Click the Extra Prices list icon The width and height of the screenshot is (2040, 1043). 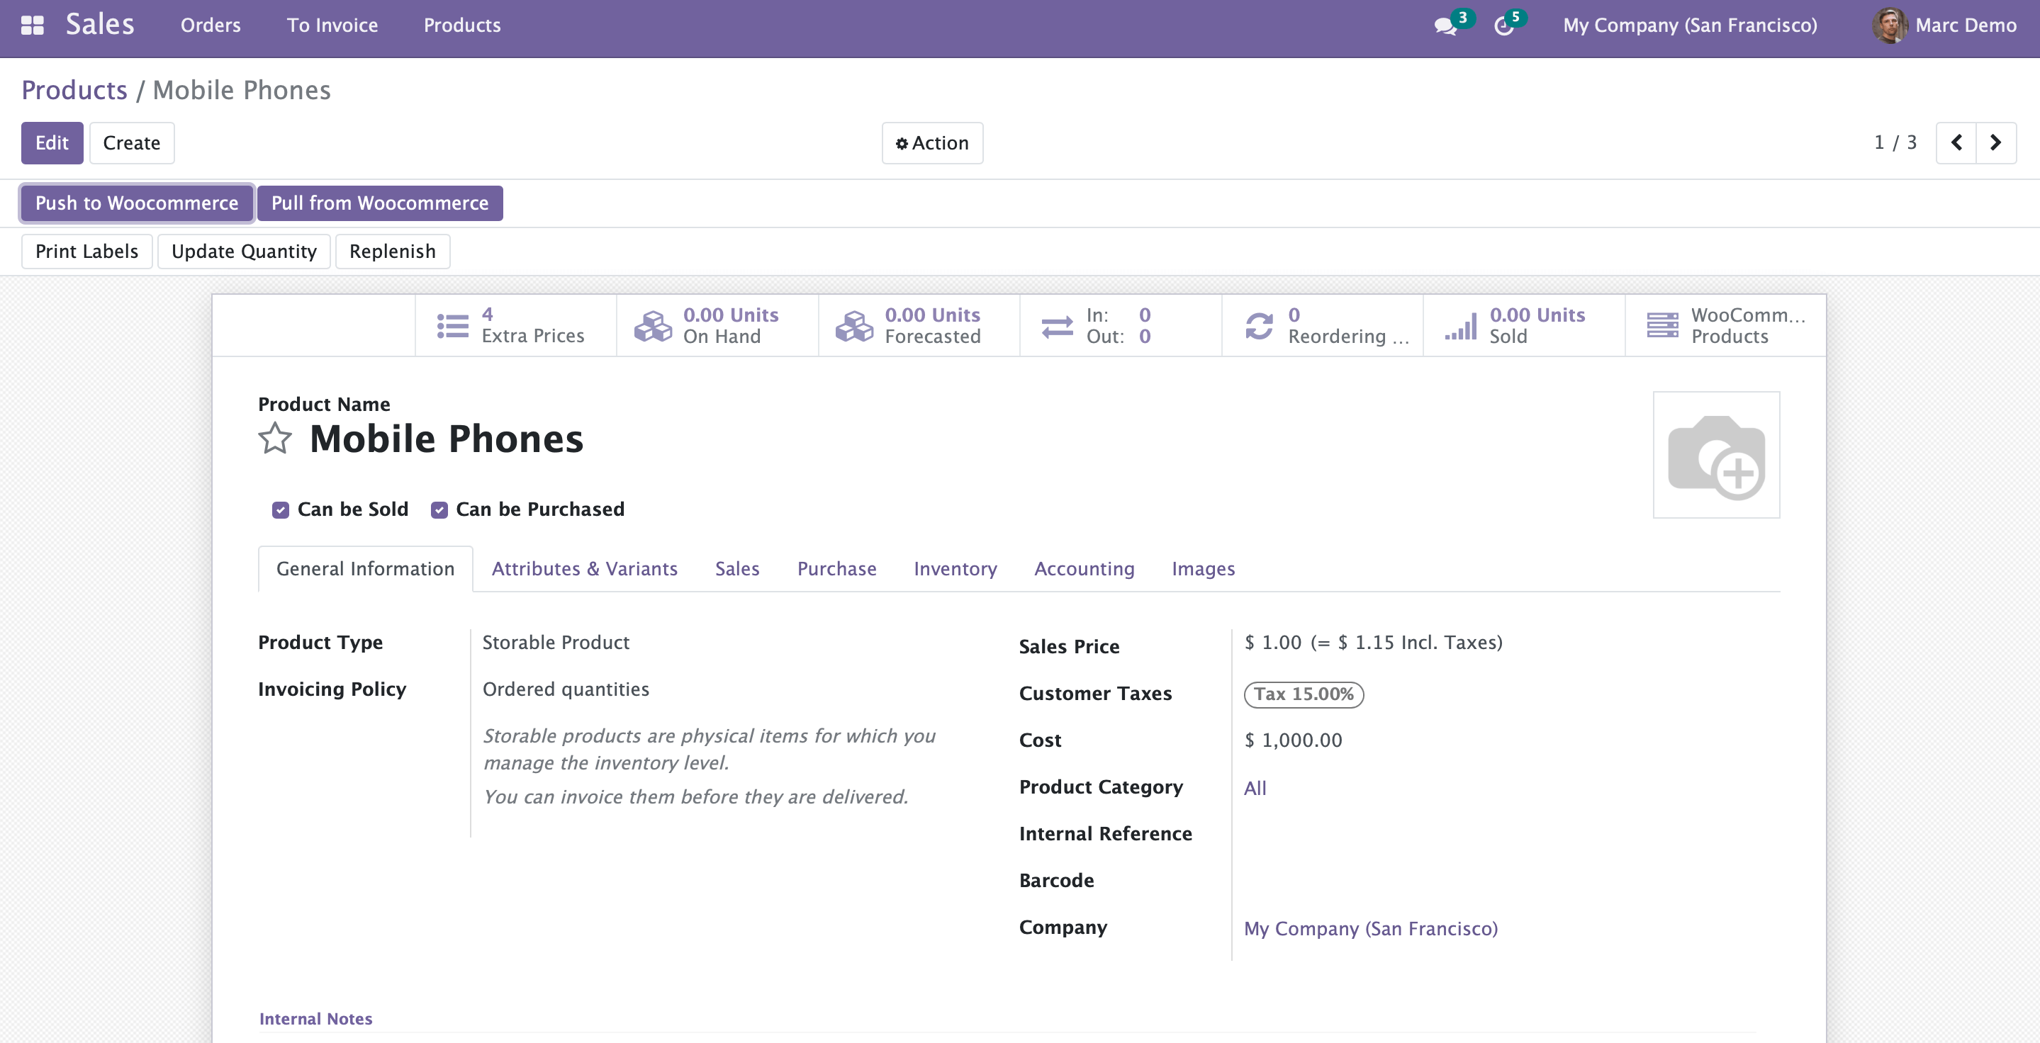coord(452,325)
